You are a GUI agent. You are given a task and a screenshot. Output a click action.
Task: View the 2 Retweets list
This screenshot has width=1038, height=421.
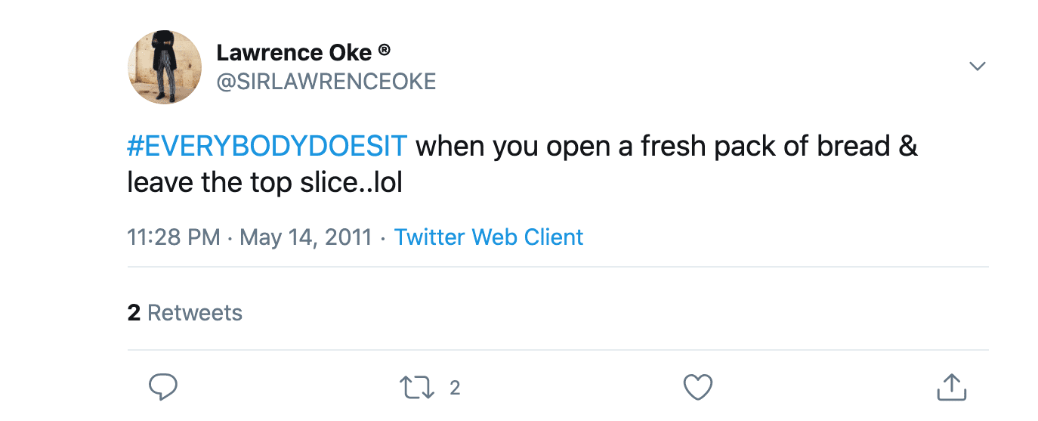185,313
